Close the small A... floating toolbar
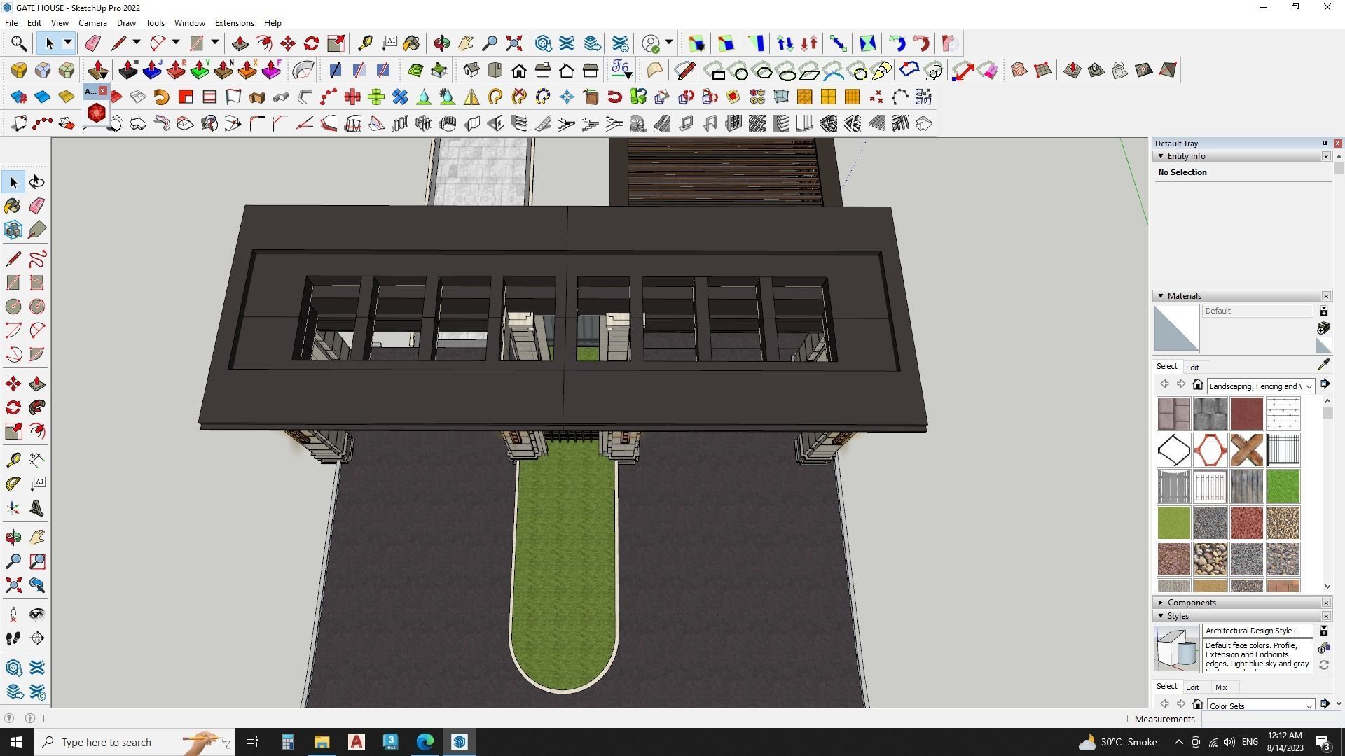 point(103,91)
